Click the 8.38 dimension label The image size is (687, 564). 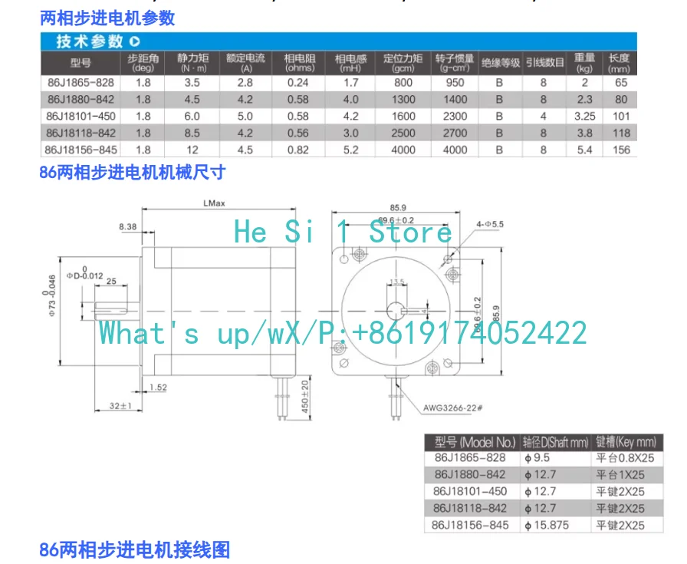[x=127, y=226]
